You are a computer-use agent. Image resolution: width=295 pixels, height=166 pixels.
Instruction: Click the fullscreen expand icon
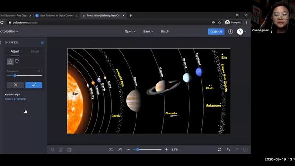[x=120, y=149]
